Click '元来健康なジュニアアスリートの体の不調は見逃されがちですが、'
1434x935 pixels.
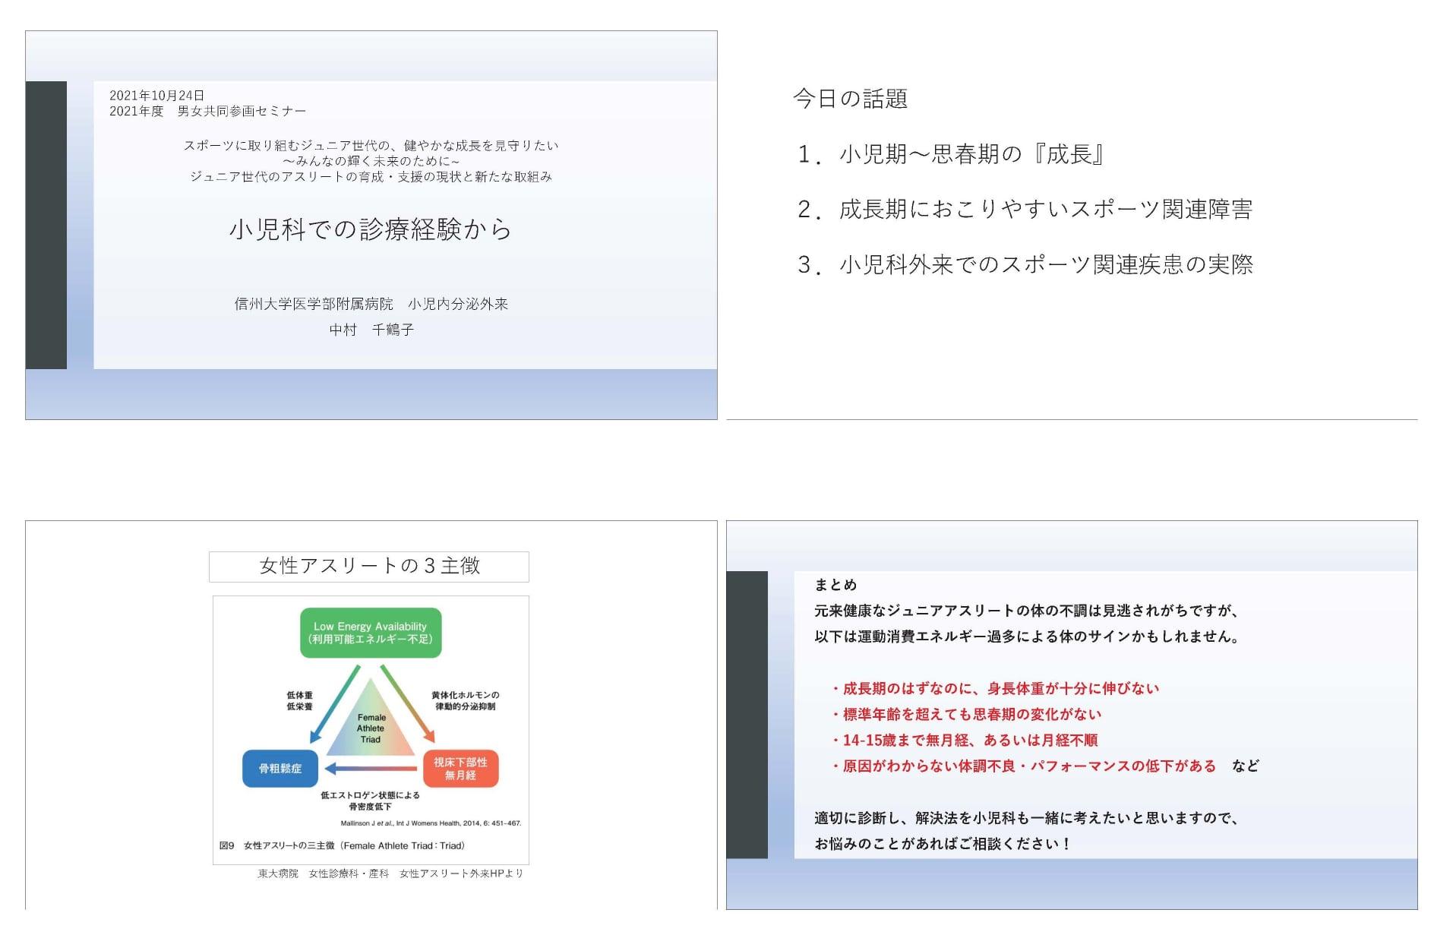(x=1027, y=611)
